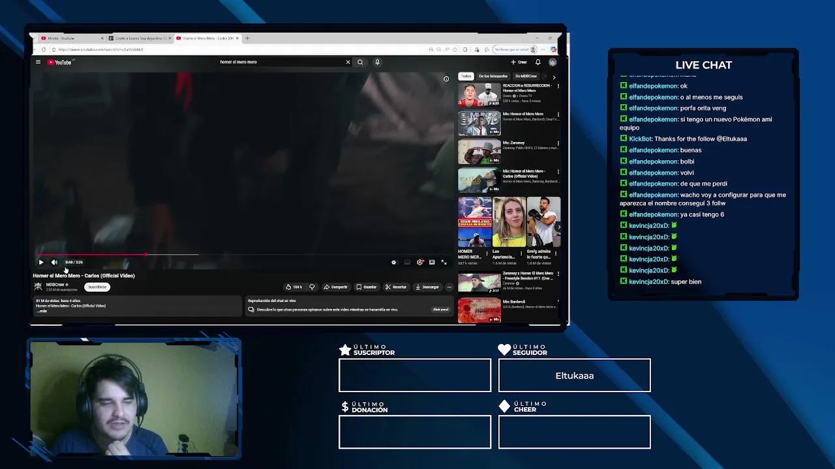Open options for REACCION a RESURRECCION video
835x469 pixels.
pyautogui.click(x=558, y=86)
